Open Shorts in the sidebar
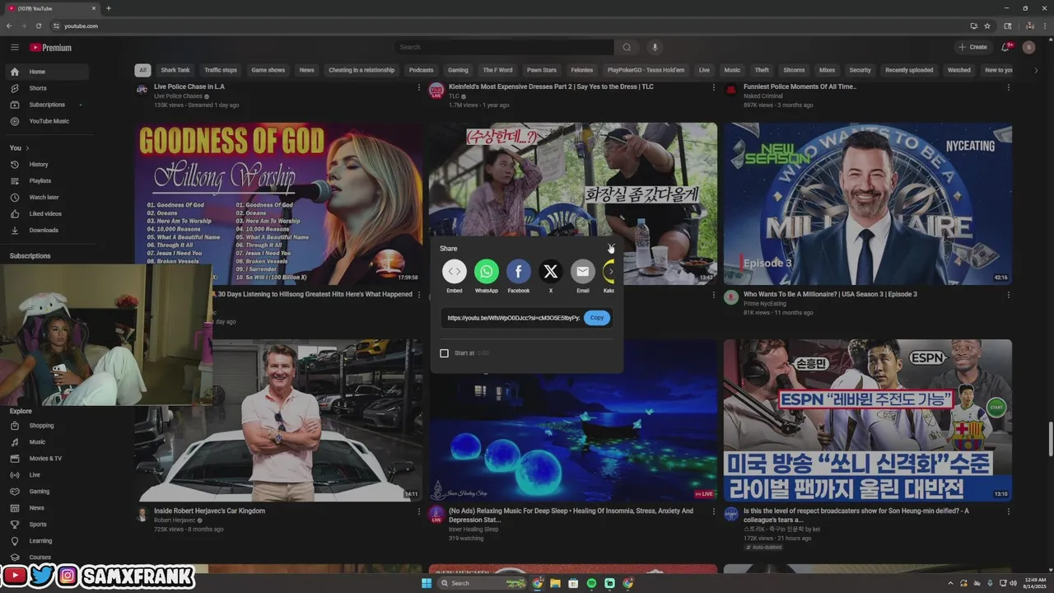1054x593 pixels. pos(47,88)
